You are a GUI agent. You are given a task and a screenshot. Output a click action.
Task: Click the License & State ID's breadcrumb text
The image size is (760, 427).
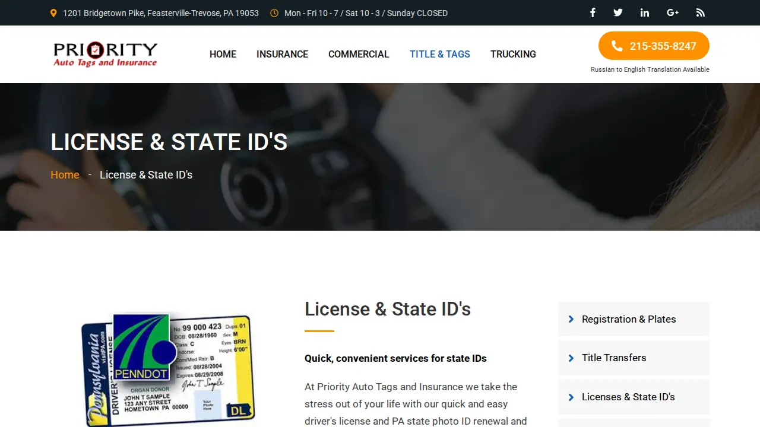click(146, 175)
